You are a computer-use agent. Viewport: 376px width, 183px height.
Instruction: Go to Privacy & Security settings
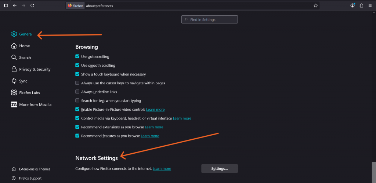click(35, 69)
